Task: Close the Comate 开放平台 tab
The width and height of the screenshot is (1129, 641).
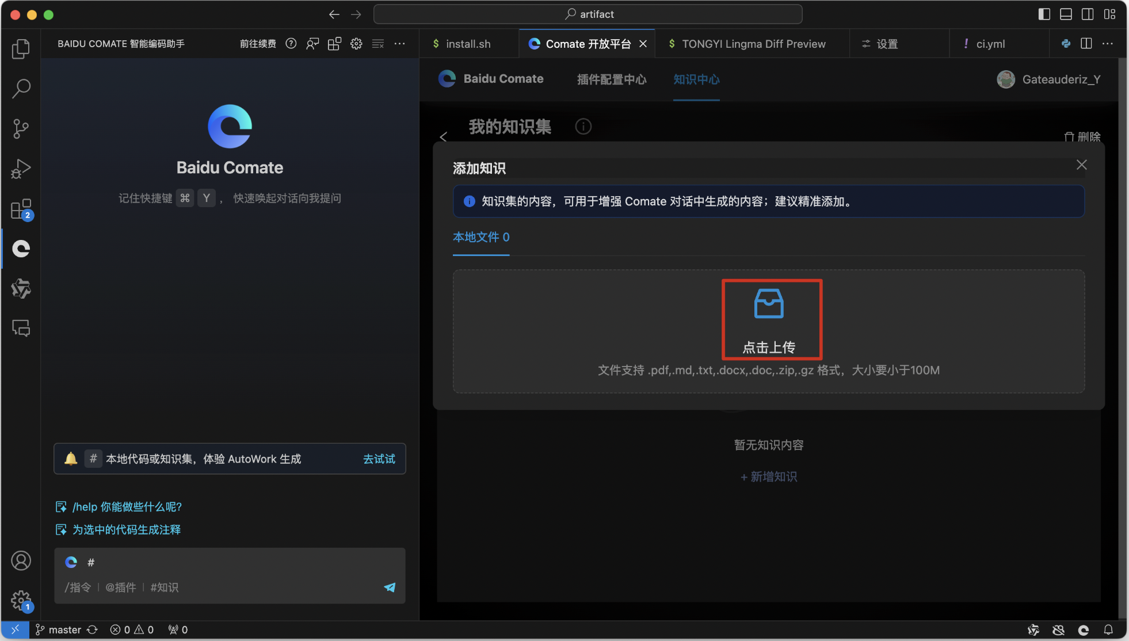Action: point(643,44)
